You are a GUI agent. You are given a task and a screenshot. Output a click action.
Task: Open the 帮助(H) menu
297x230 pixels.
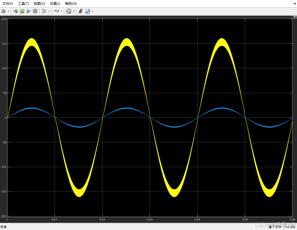71,4
